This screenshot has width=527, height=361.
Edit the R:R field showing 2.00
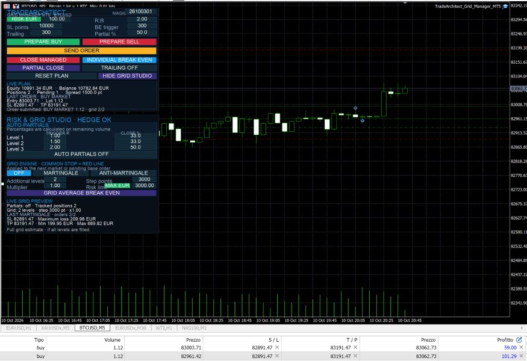pyautogui.click(x=142, y=19)
